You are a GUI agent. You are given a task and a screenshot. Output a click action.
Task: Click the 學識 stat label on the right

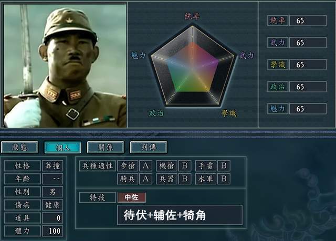(278, 65)
